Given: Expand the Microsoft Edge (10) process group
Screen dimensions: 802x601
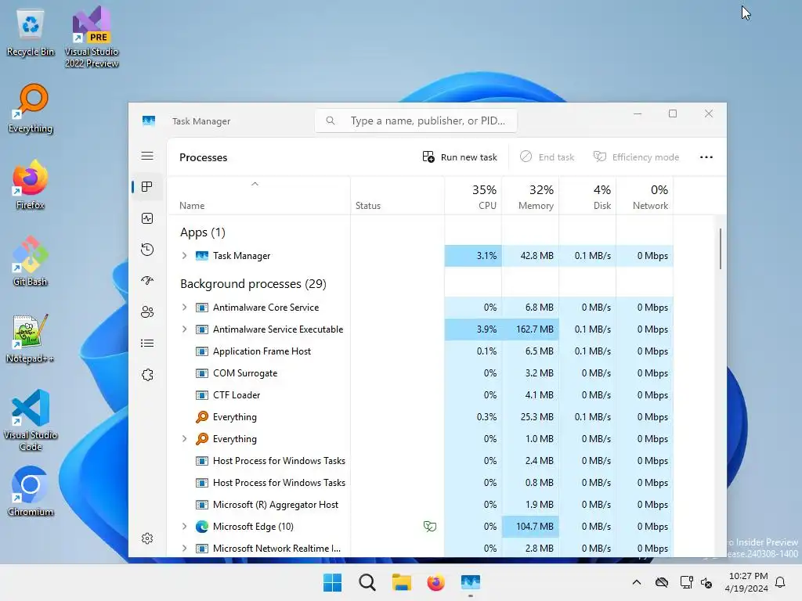Looking at the screenshot, I should pyautogui.click(x=184, y=527).
